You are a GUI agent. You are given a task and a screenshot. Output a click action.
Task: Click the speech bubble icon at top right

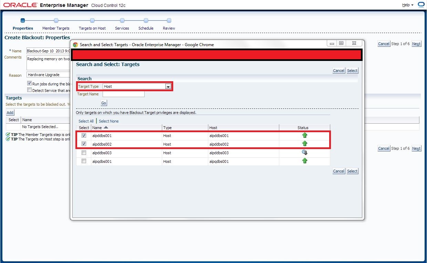(x=421, y=5)
